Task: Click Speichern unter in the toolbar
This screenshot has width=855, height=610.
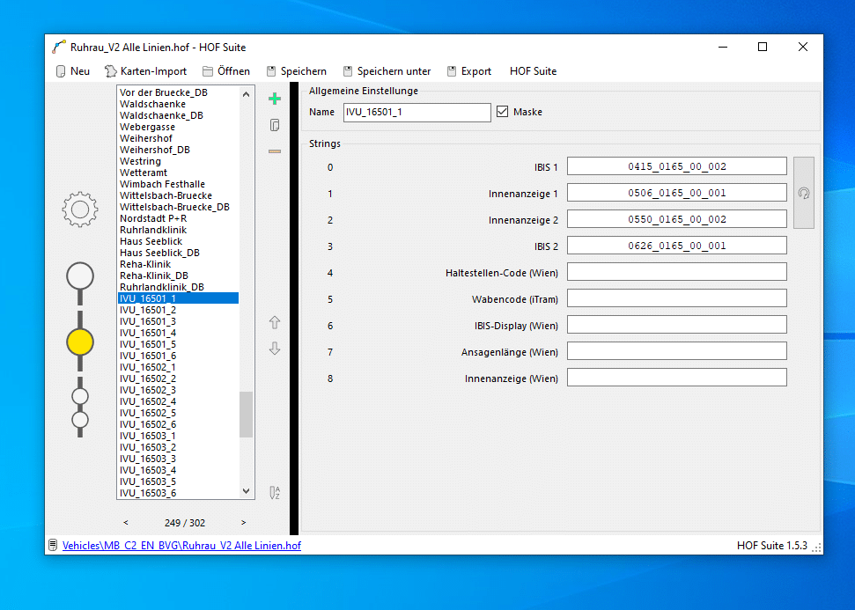Action: 387,71
